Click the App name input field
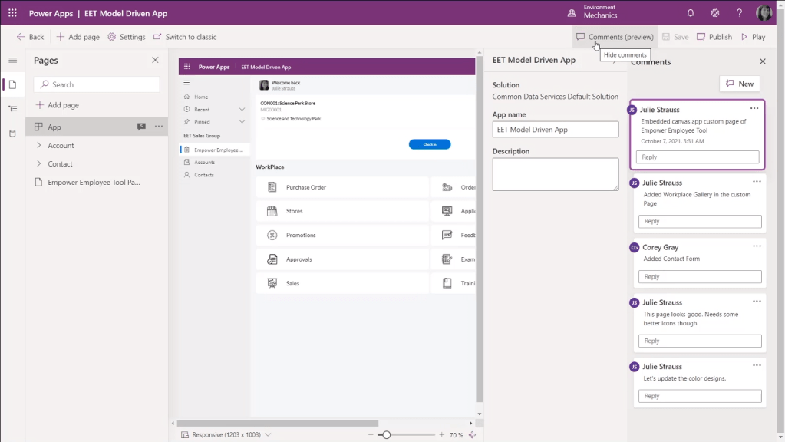Viewport: 785px width, 442px height. (555, 130)
